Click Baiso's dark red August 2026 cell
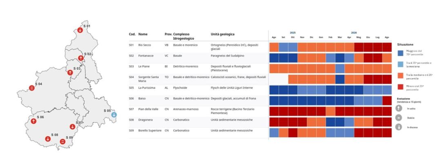 coord(387,101)
